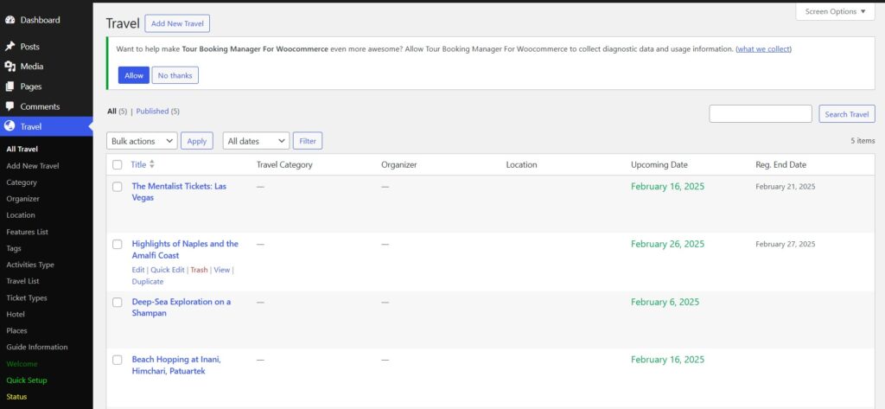Click the Title column sort arrows
This screenshot has height=409, width=885.
(x=152, y=164)
